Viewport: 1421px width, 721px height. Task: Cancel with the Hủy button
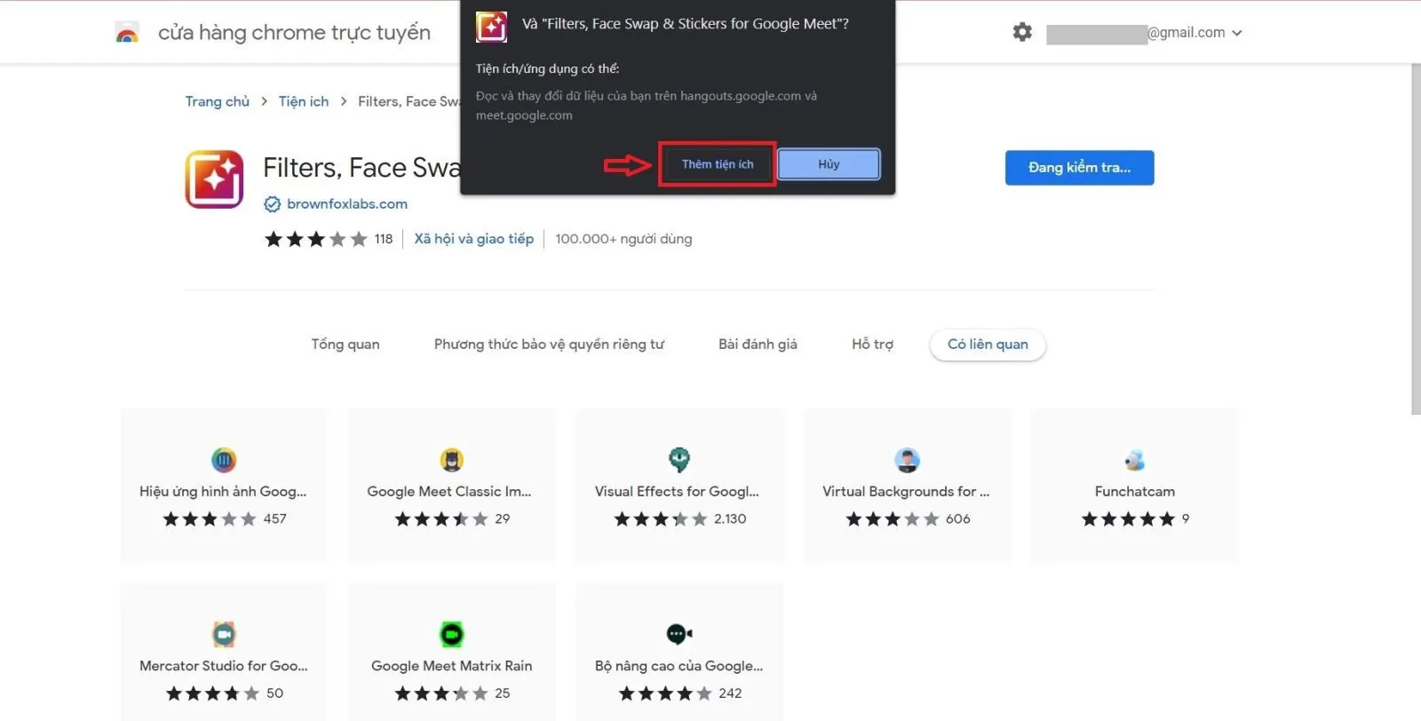pyautogui.click(x=829, y=164)
